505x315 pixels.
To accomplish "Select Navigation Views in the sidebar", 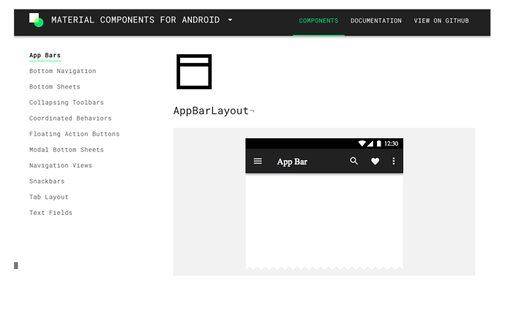I will 61,165.
